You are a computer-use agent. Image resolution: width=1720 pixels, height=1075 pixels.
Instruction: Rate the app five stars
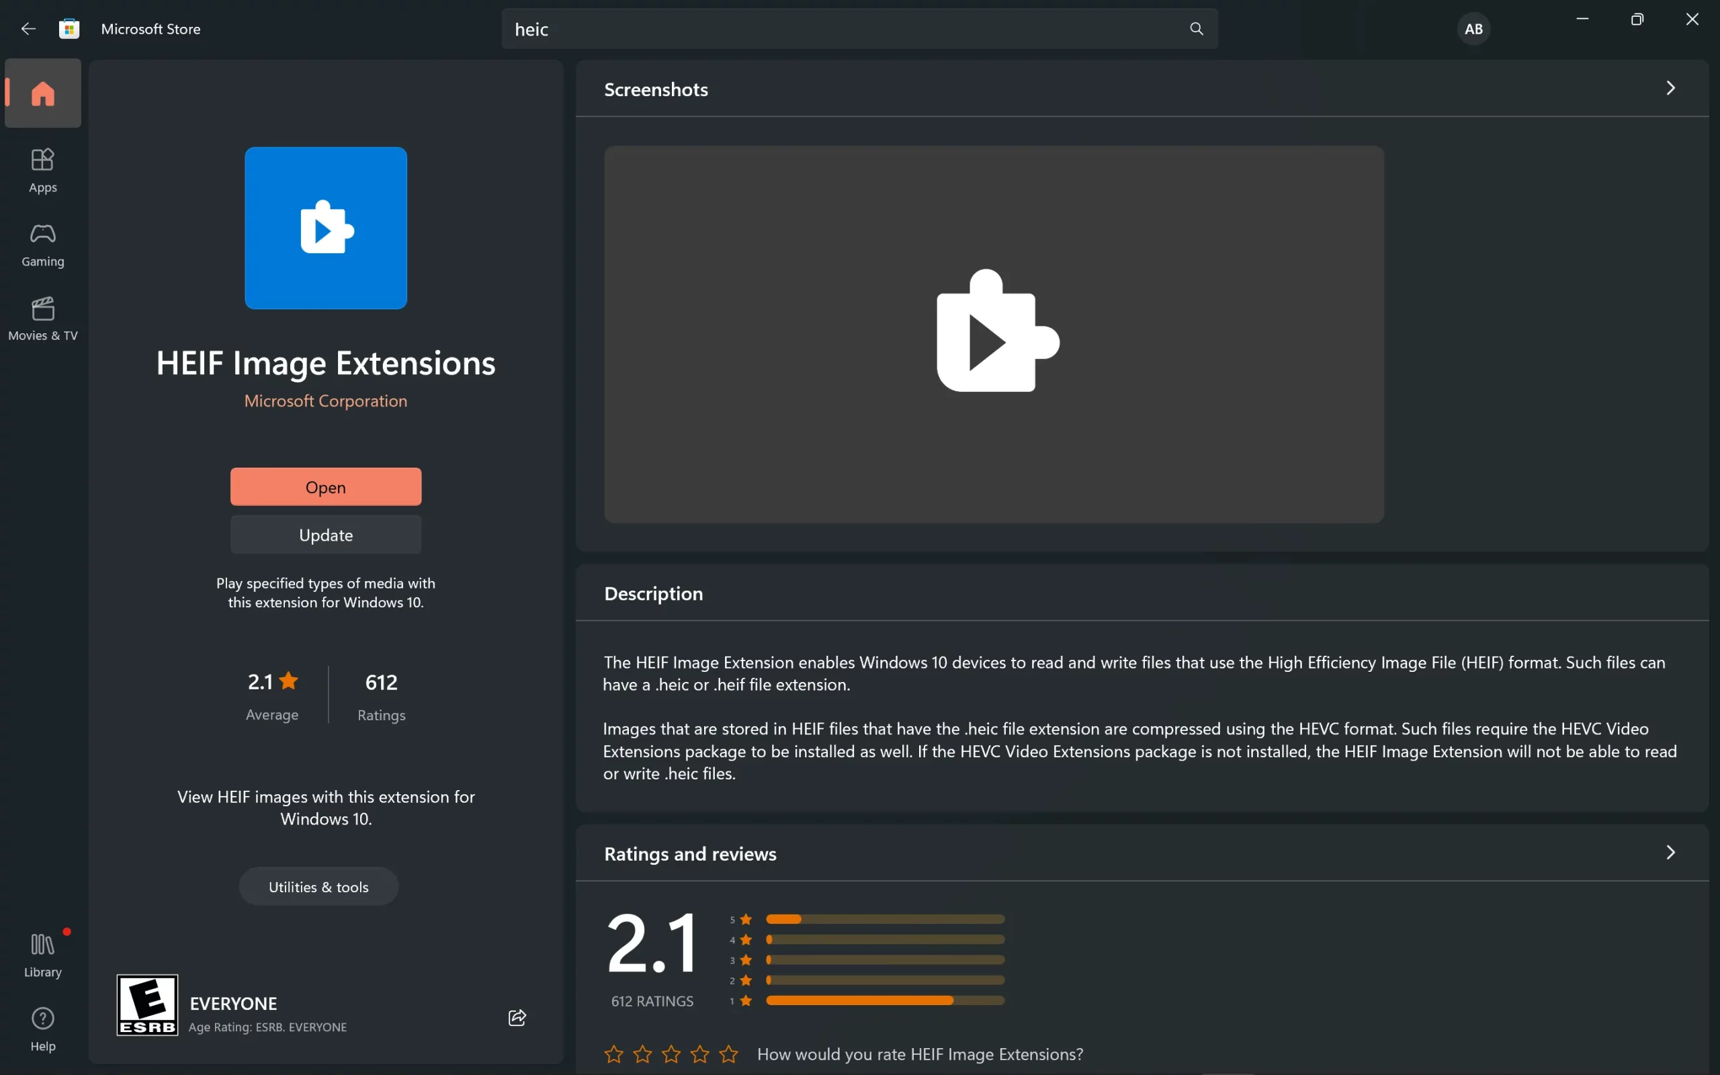(728, 1053)
